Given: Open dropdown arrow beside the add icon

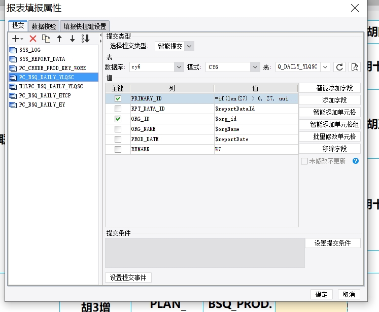Looking at the screenshot, I should pos(22,39).
